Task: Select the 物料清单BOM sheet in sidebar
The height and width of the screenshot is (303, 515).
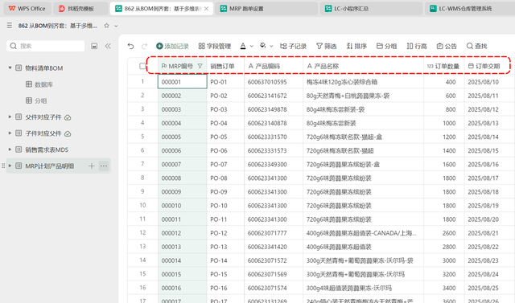Action: pyautogui.click(x=44, y=68)
